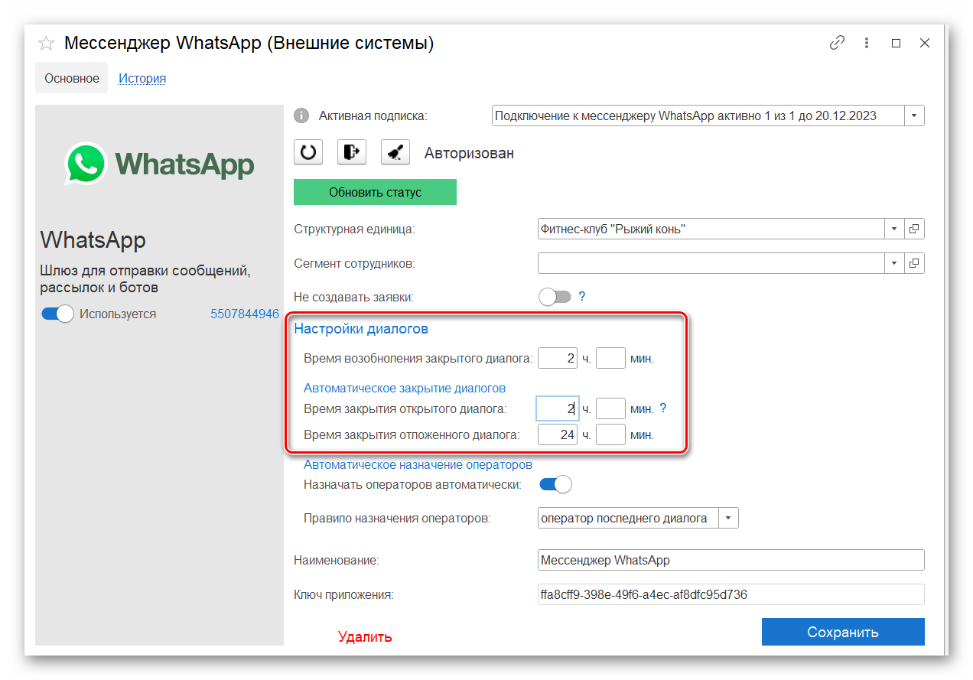Click the hours field for Время возобновления закрытого диалога
Viewport: 973px width, 680px height.
pyautogui.click(x=557, y=358)
